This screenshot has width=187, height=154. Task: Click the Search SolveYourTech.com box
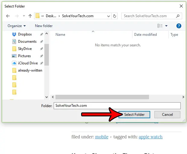pos(152,16)
